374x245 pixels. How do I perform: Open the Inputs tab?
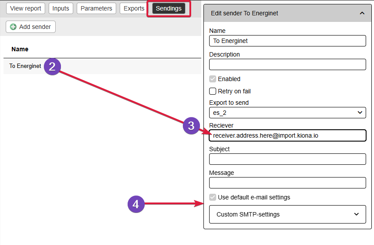[61, 8]
